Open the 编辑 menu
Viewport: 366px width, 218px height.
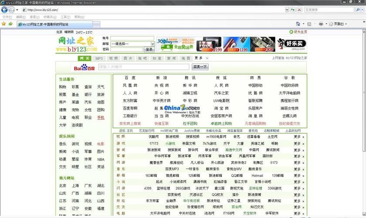(21, 17)
